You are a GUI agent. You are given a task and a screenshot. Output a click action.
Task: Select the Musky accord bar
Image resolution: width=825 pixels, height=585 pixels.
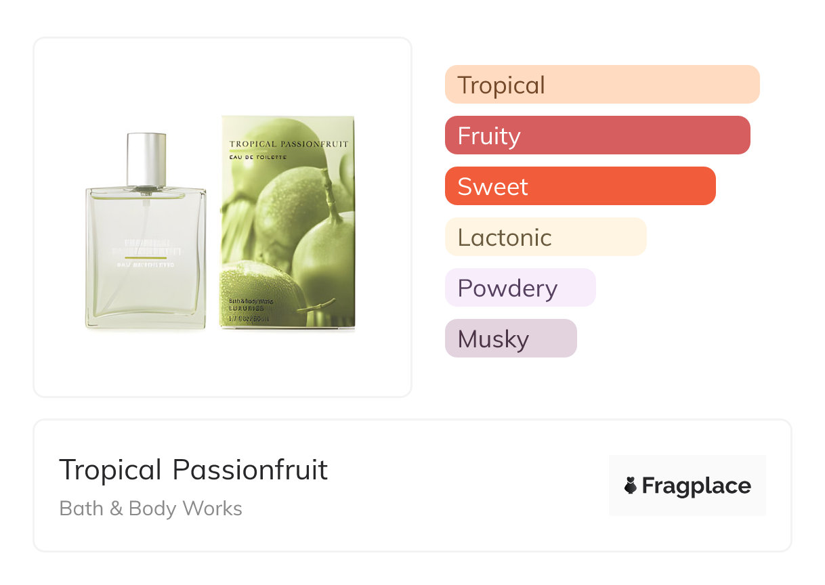(510, 339)
